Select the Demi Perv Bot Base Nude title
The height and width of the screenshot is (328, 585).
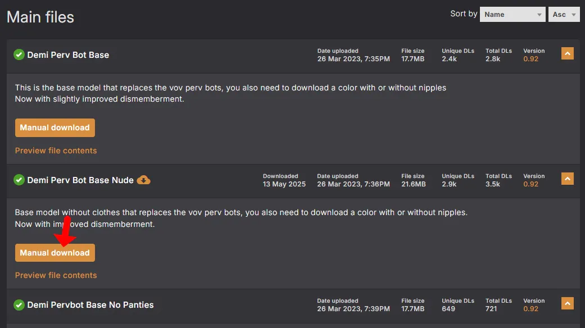pyautogui.click(x=80, y=180)
